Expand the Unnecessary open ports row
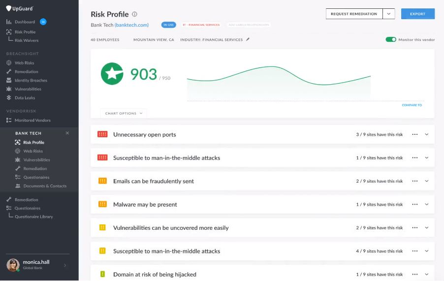The width and height of the screenshot is (444, 281). (427, 134)
